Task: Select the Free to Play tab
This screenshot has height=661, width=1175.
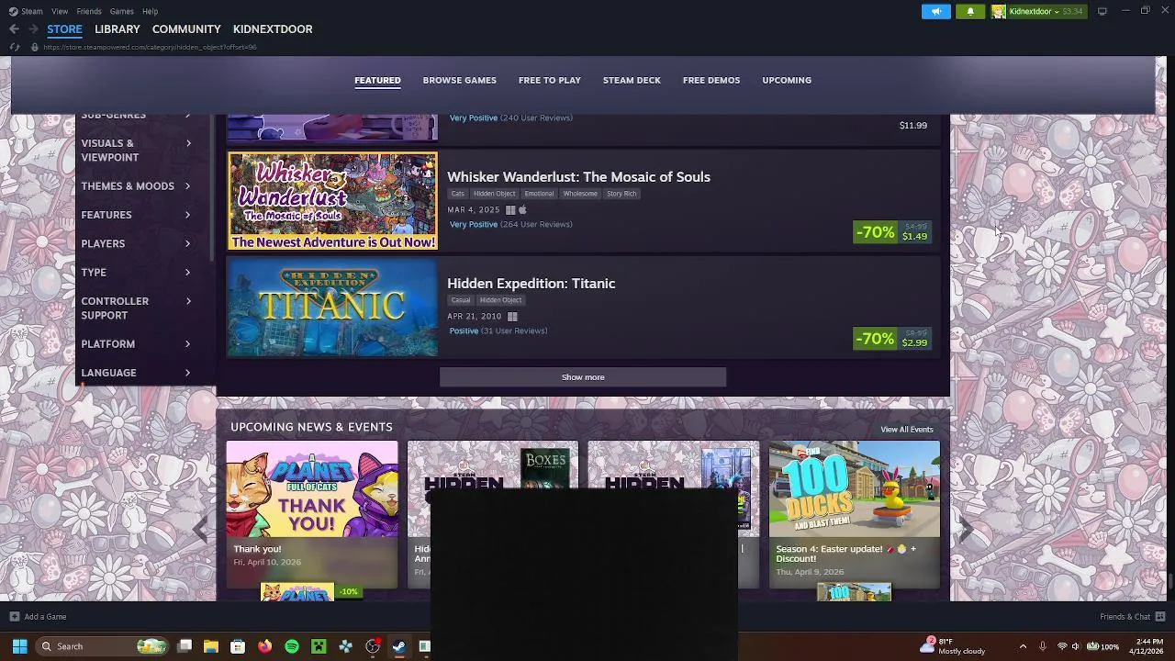Action: point(549,81)
